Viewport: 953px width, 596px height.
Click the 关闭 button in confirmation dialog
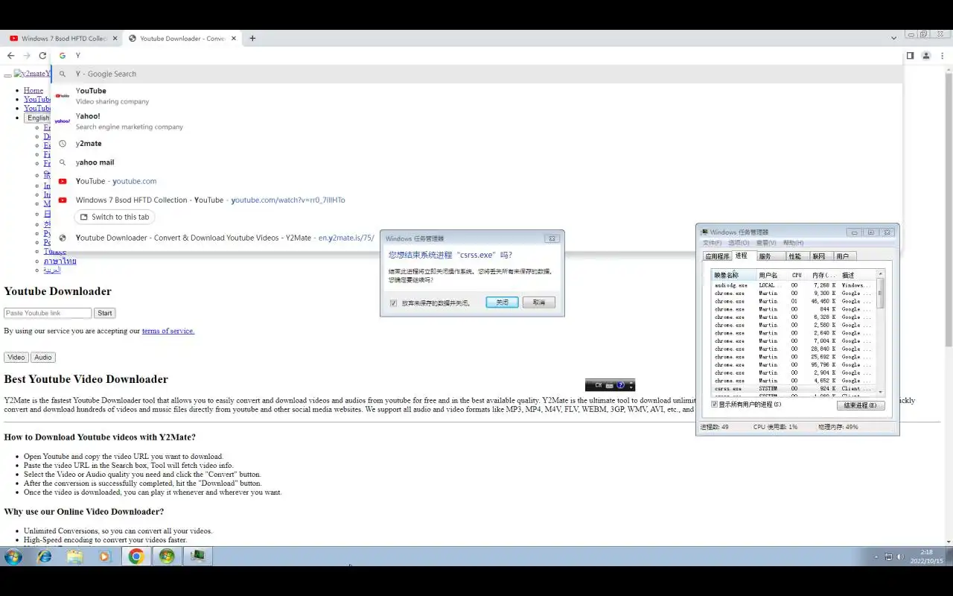pos(502,302)
